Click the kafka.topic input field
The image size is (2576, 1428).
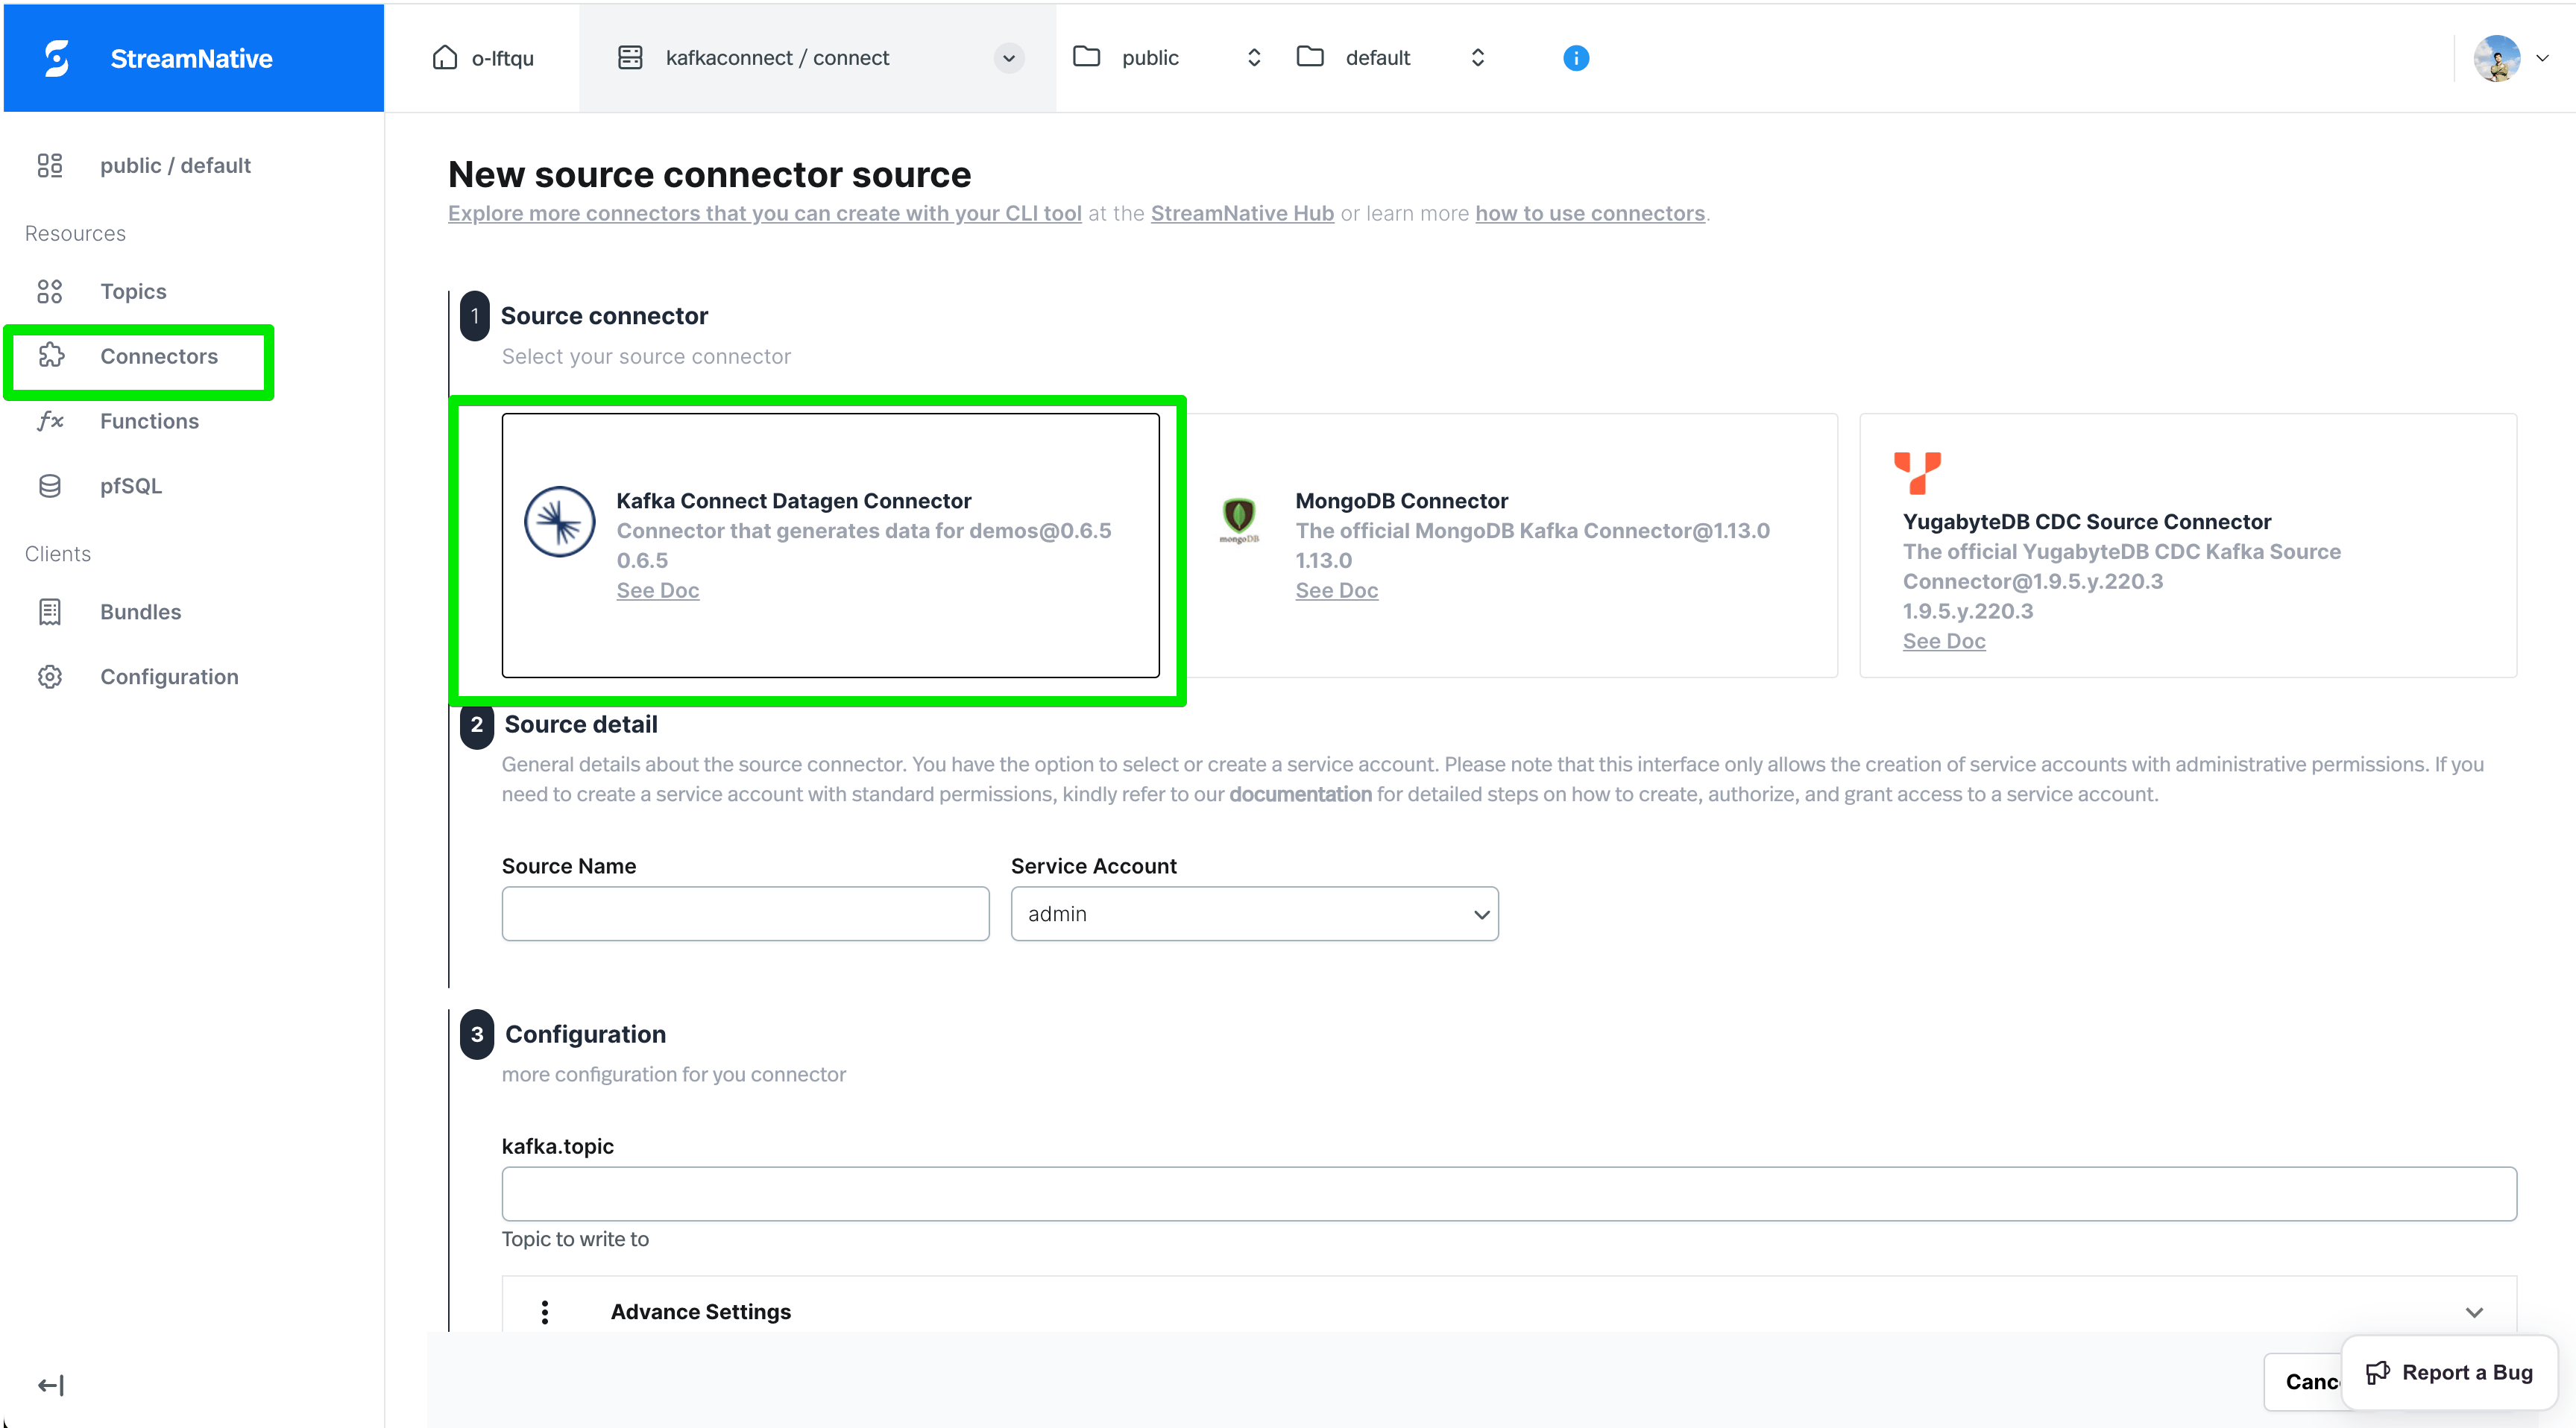[x=1509, y=1193]
